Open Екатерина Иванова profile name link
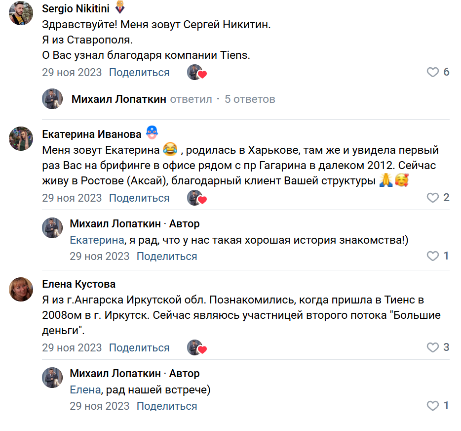 click(x=92, y=134)
